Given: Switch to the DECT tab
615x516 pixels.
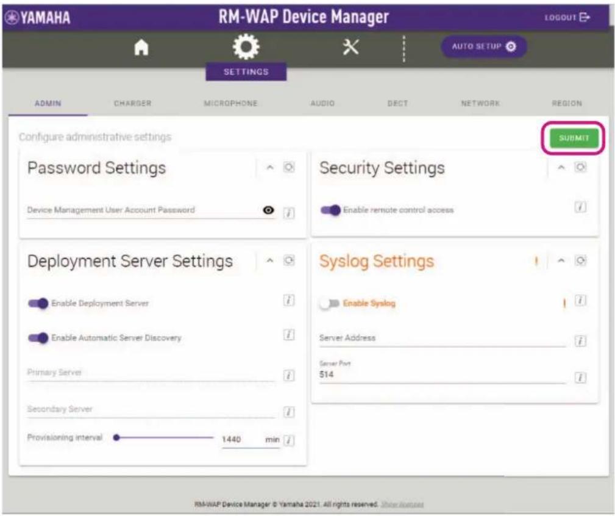Looking at the screenshot, I should 398,103.
